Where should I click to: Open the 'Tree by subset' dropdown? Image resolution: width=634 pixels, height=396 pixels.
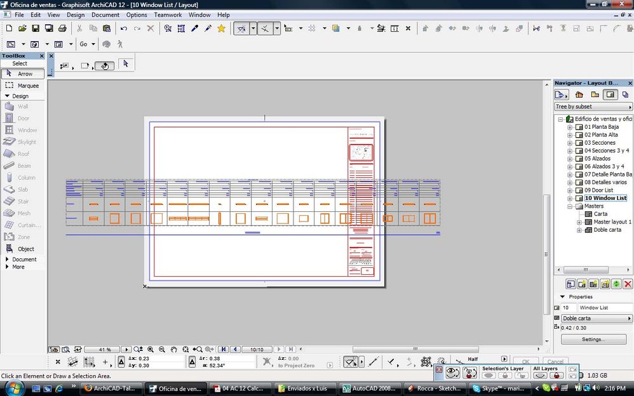click(593, 107)
